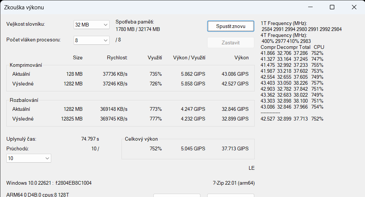Click the Rozbalování group heading

click(24, 100)
